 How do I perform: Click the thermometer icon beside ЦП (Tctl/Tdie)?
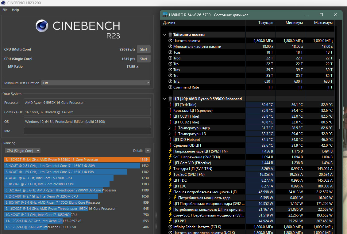170,104
